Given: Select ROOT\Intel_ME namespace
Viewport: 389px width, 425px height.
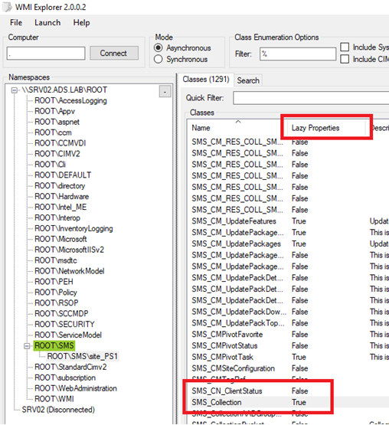Looking at the screenshot, I should click(x=60, y=207).
